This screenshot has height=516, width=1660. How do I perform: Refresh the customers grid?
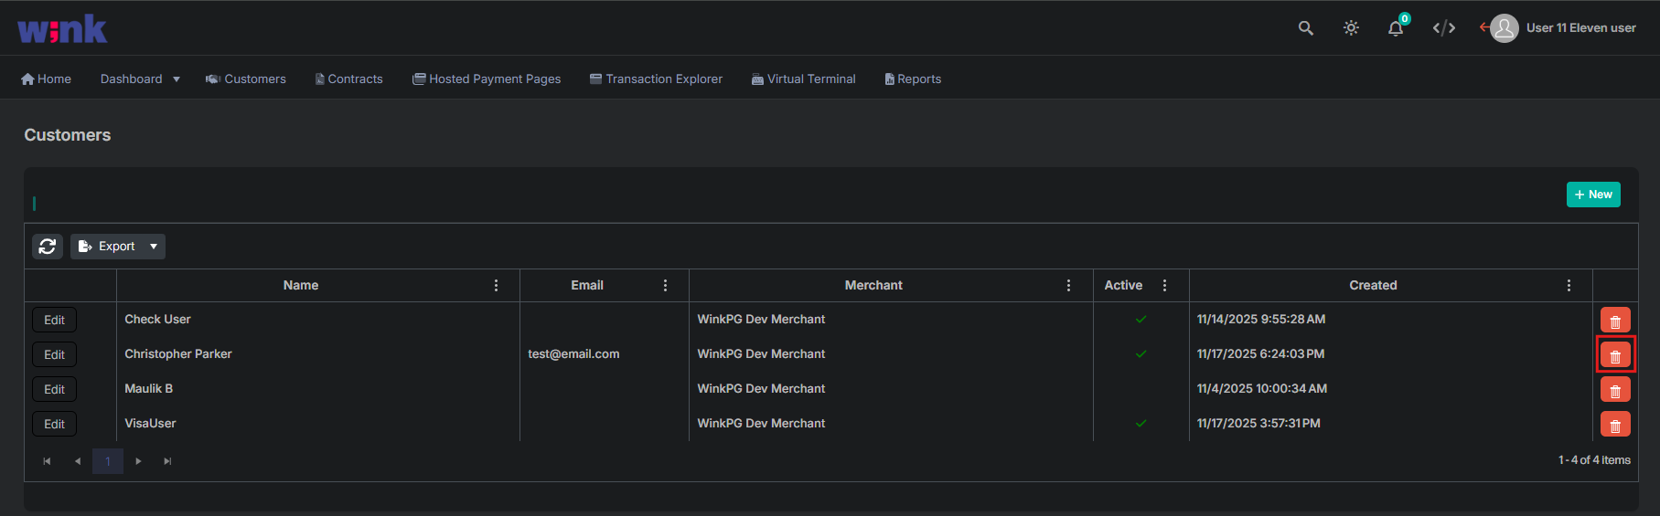pyautogui.click(x=48, y=247)
